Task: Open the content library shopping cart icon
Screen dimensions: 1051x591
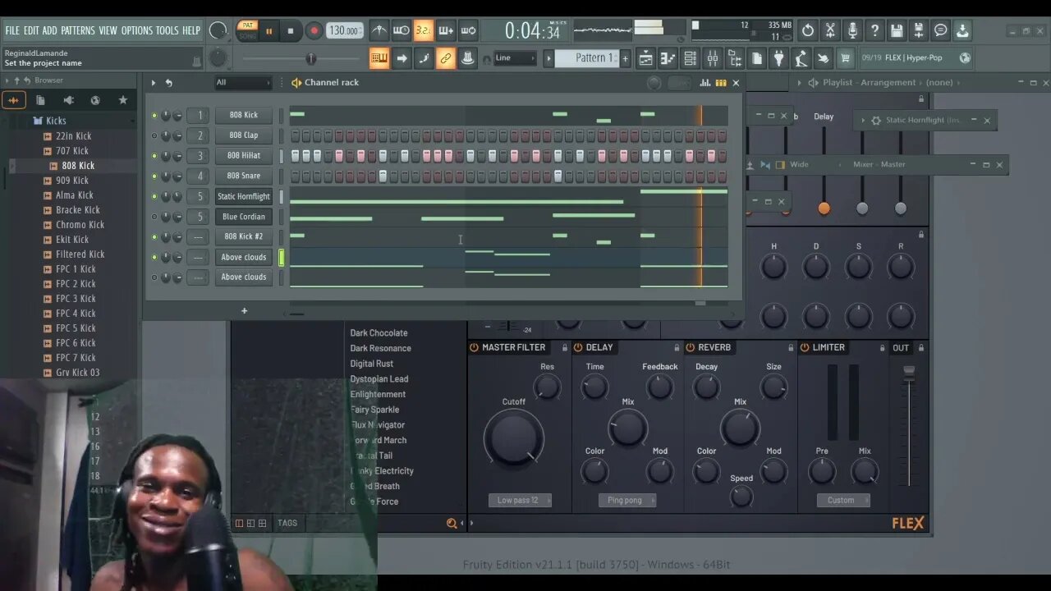Action: pyautogui.click(x=845, y=58)
